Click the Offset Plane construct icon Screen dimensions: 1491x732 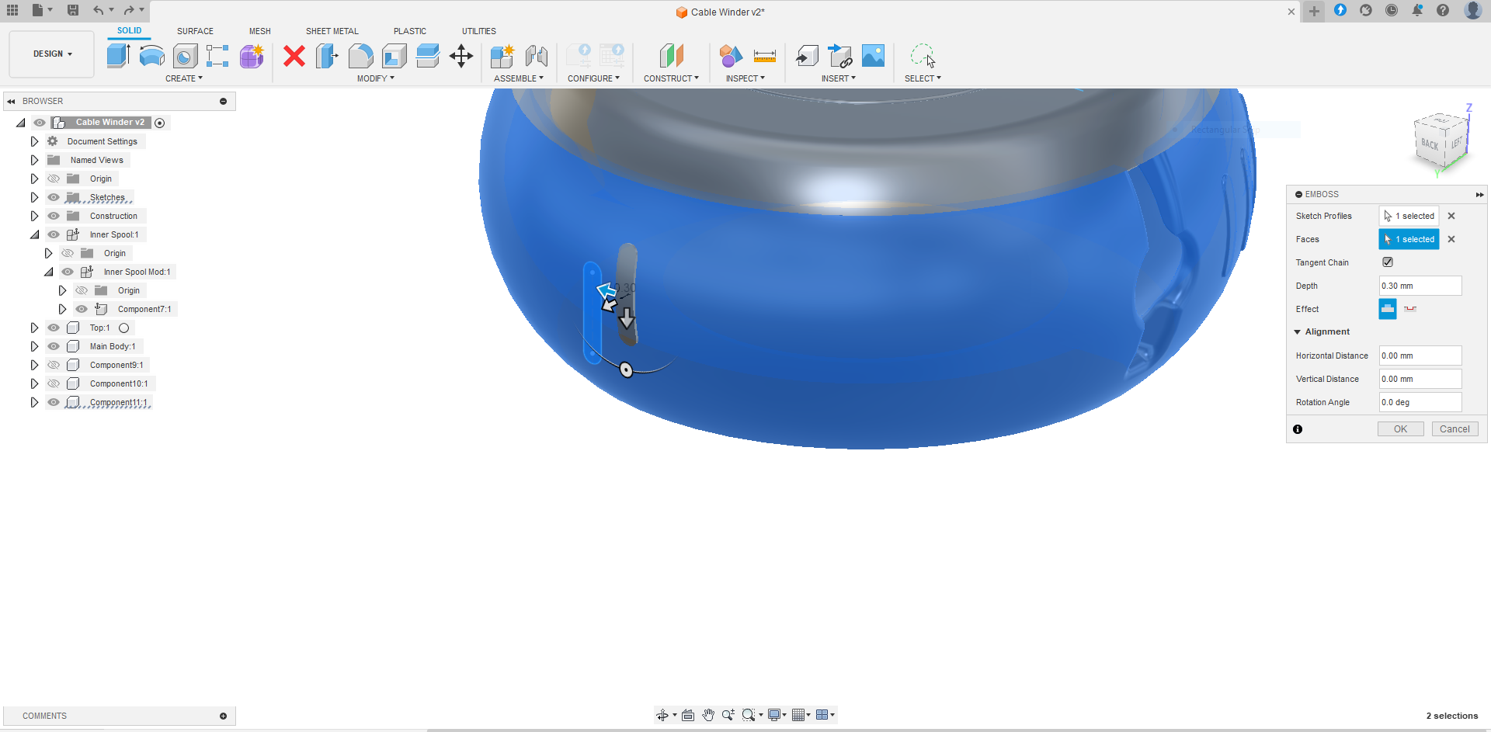672,56
